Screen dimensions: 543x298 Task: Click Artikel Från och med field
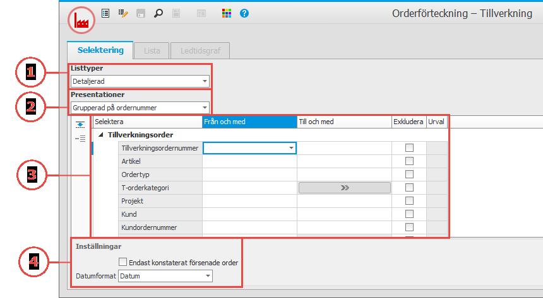click(x=249, y=161)
